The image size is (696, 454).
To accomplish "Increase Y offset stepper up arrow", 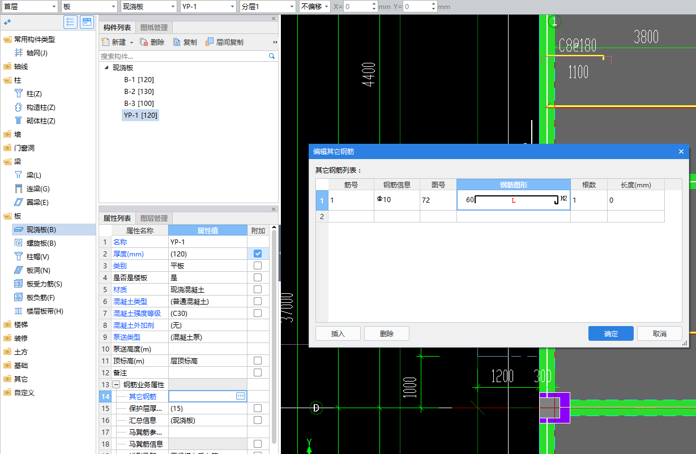I will click(x=433, y=4).
